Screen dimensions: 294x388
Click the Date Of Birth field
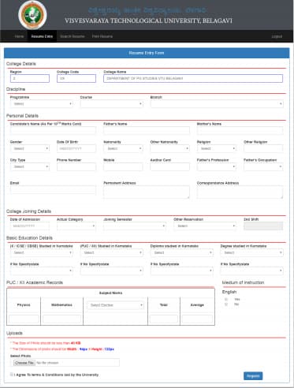click(76, 148)
